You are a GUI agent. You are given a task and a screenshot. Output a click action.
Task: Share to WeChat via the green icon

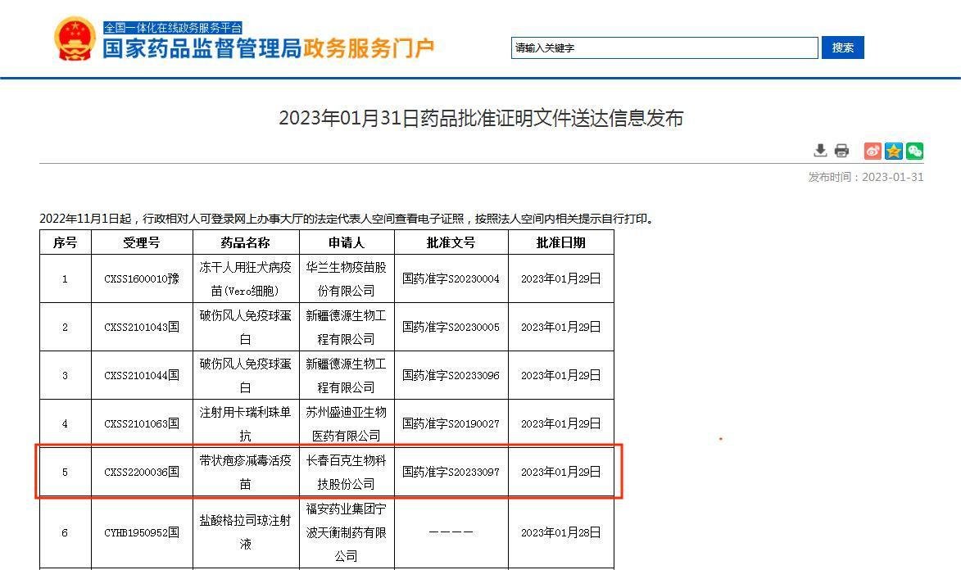(x=914, y=151)
